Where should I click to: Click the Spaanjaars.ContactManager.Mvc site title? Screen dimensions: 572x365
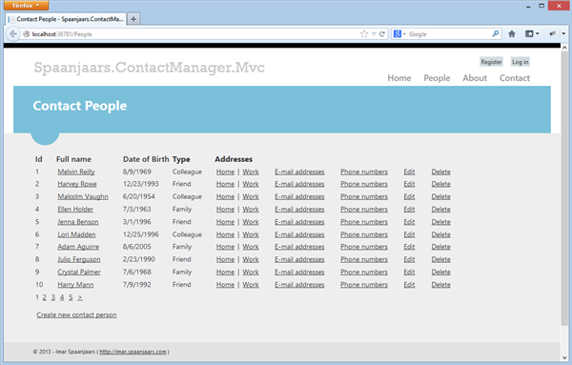[x=150, y=68]
